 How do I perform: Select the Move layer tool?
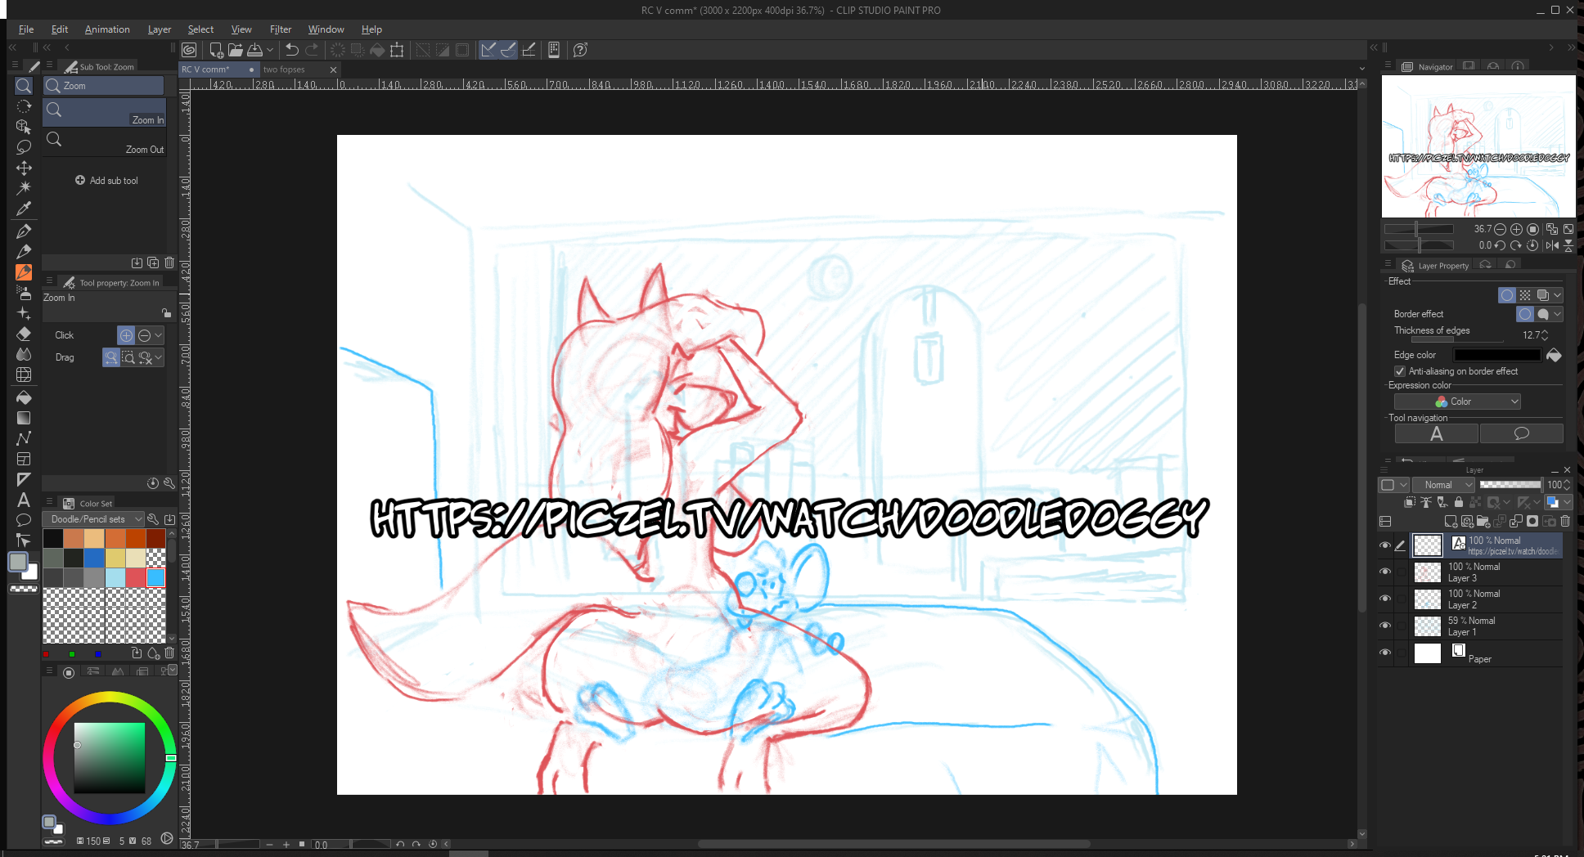24,168
